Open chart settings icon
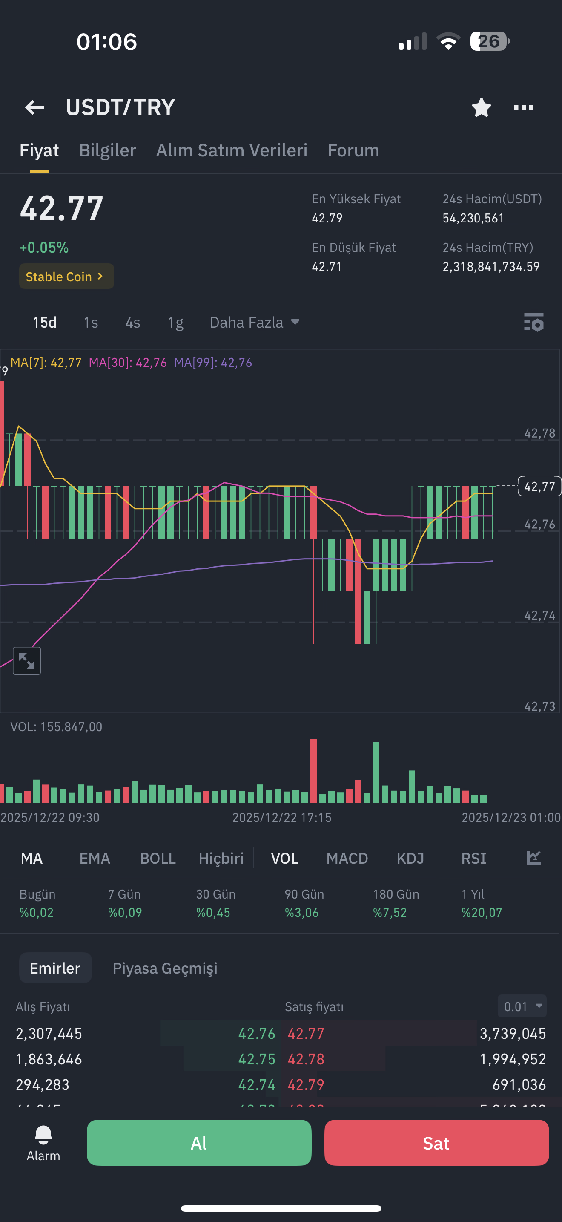The width and height of the screenshot is (562, 1222). click(x=533, y=323)
